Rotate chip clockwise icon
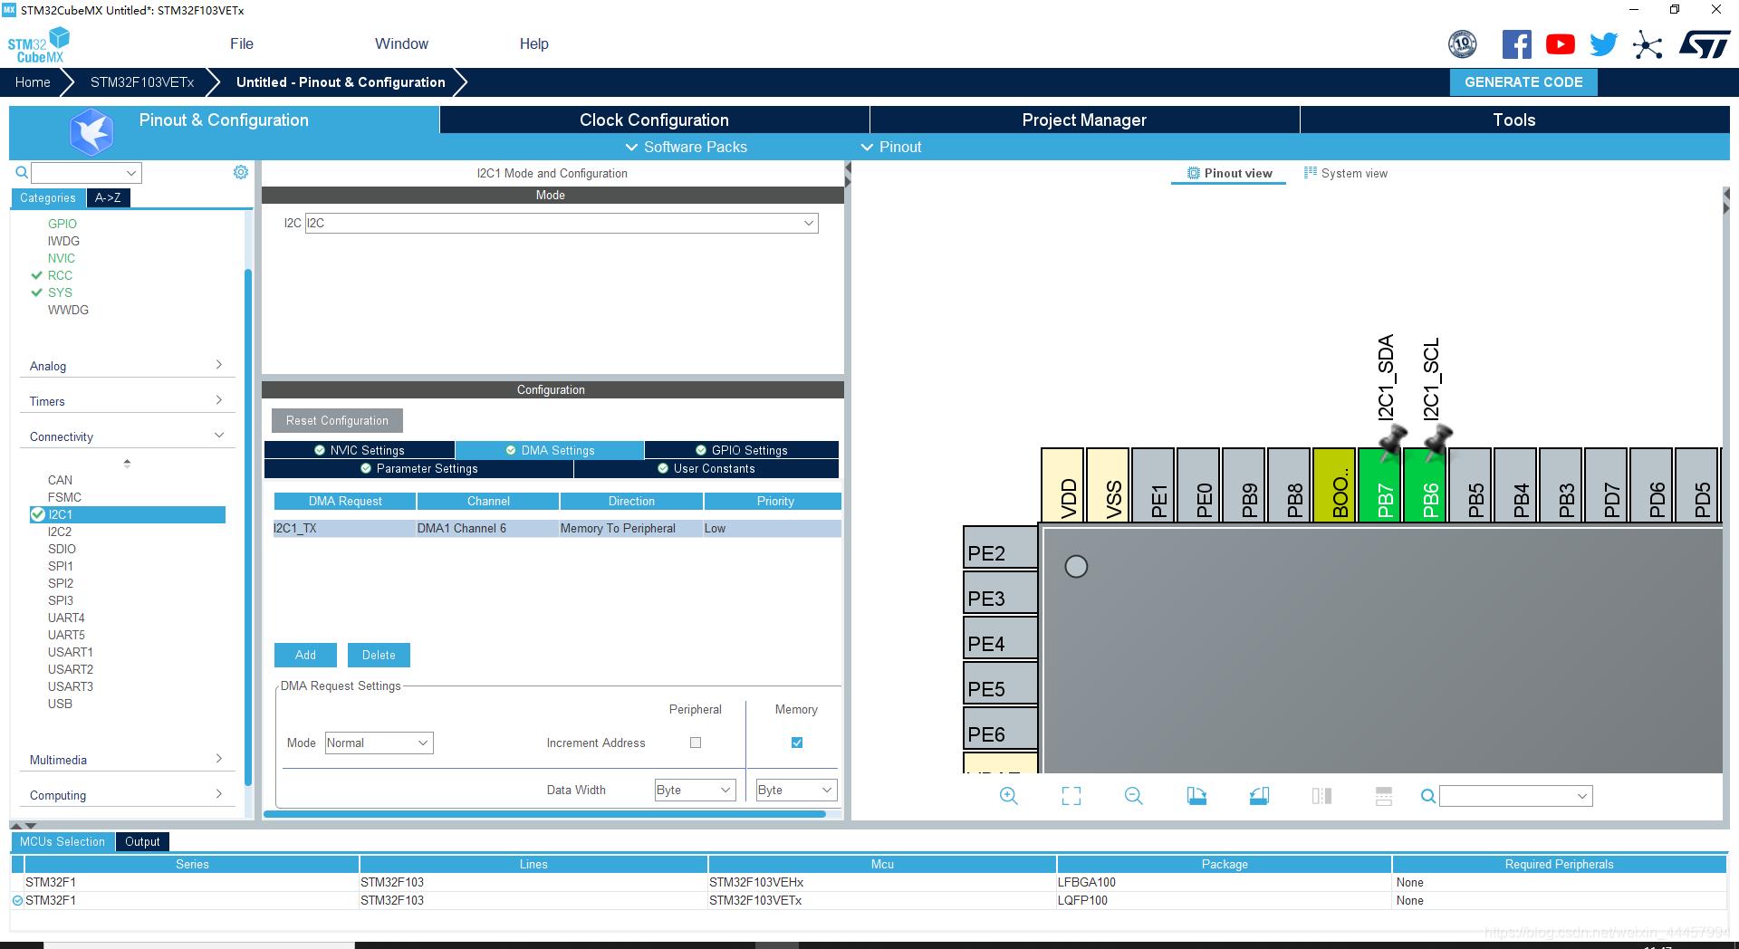 1196,796
